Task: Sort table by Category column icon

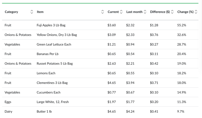Action: [32, 12]
